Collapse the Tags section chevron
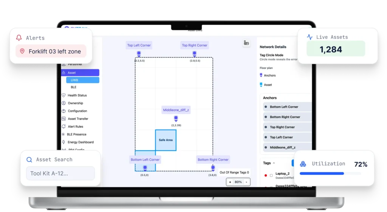 click(x=274, y=163)
